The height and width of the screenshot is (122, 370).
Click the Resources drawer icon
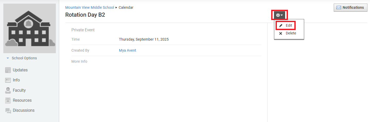point(8,100)
